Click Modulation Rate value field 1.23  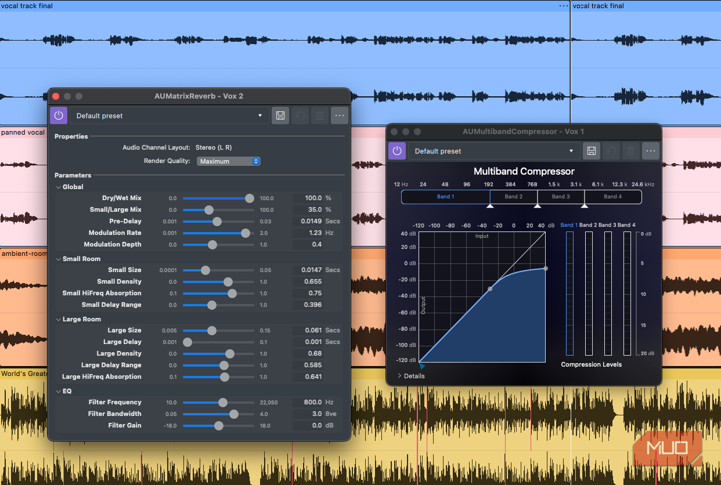[307, 233]
